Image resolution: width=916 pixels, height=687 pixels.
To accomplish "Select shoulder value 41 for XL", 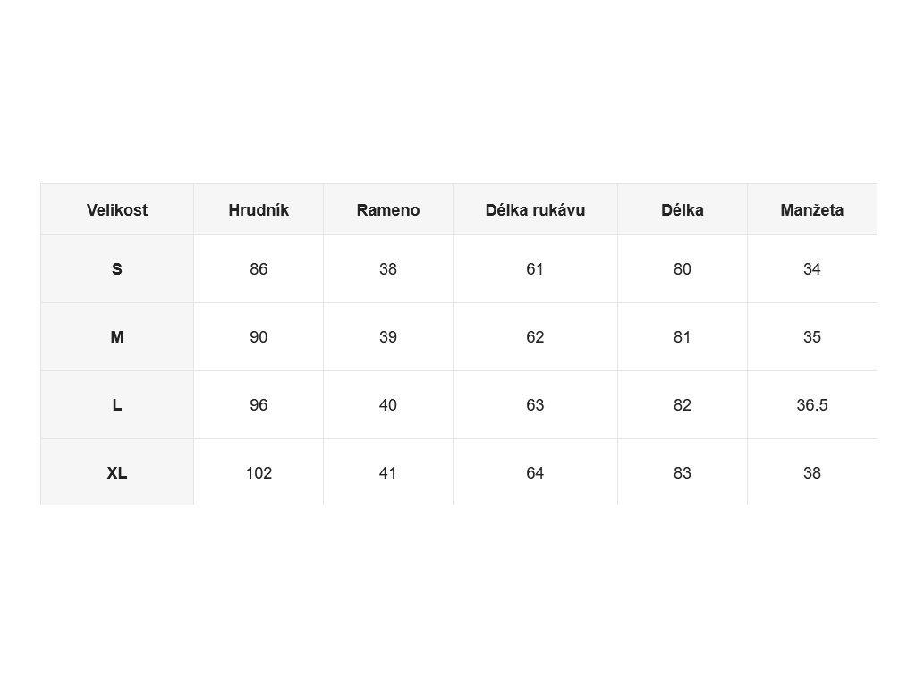I will (x=388, y=472).
